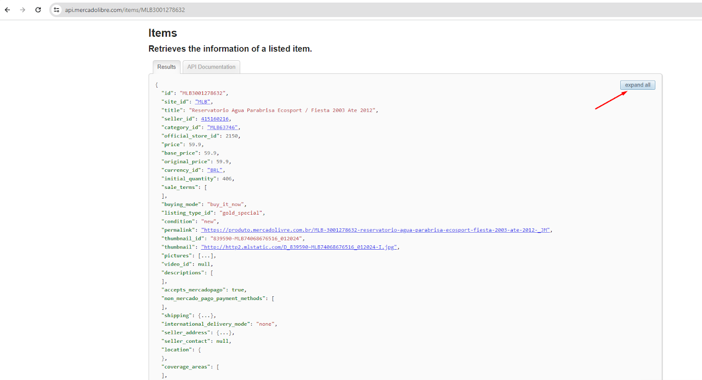The width and height of the screenshot is (702, 380).
Task: Click the "BRL" currency_id link
Action: tap(214, 170)
